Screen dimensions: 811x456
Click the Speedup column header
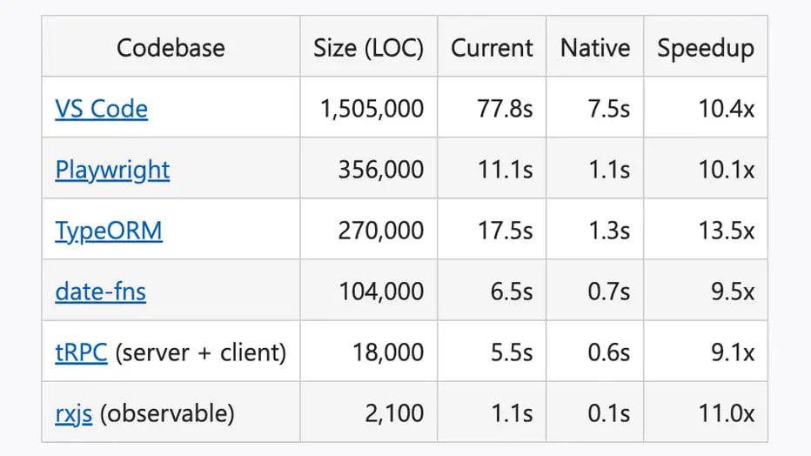coord(706,47)
